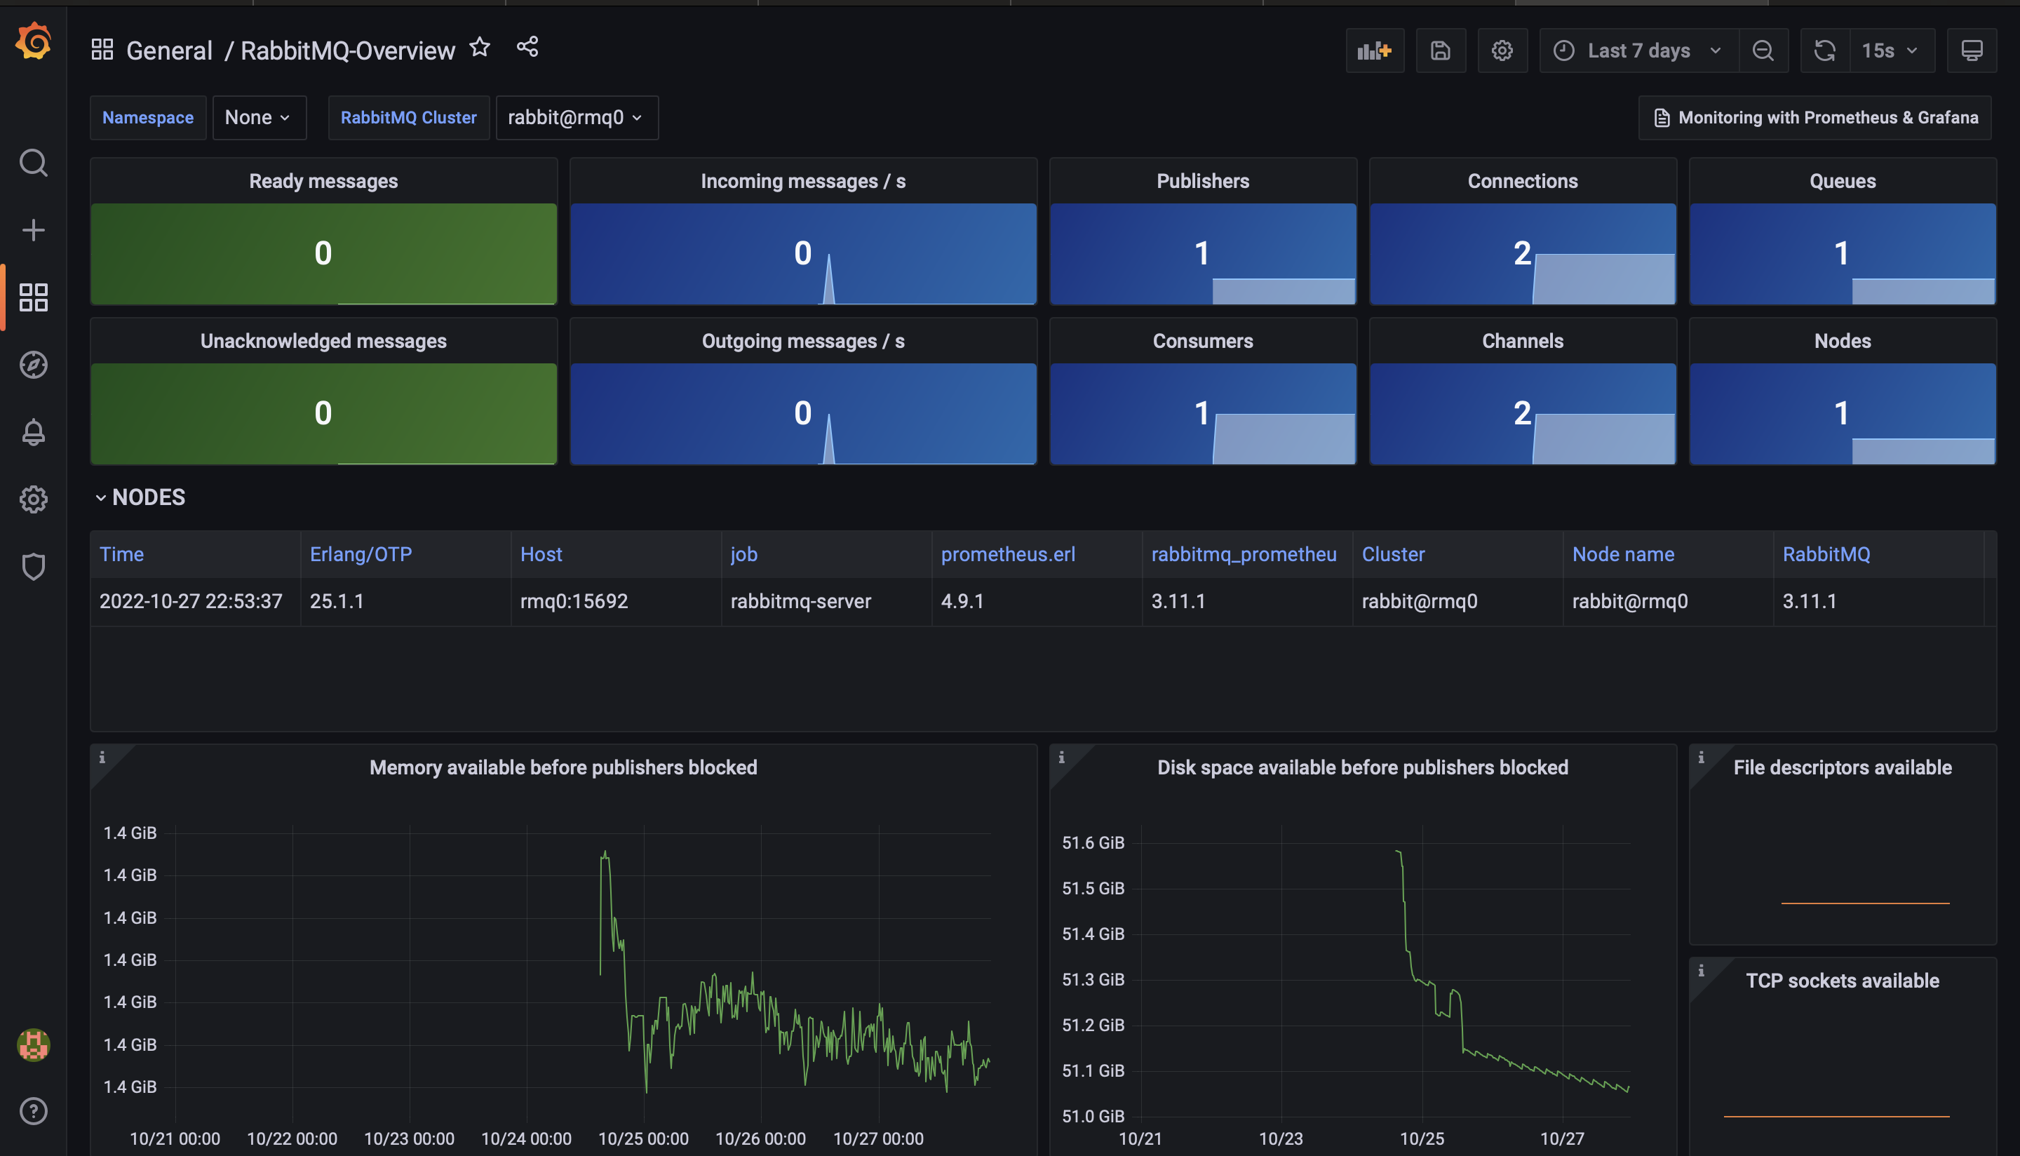Sort table by prometheus.erl column
The height and width of the screenshot is (1156, 2020).
(x=1008, y=554)
